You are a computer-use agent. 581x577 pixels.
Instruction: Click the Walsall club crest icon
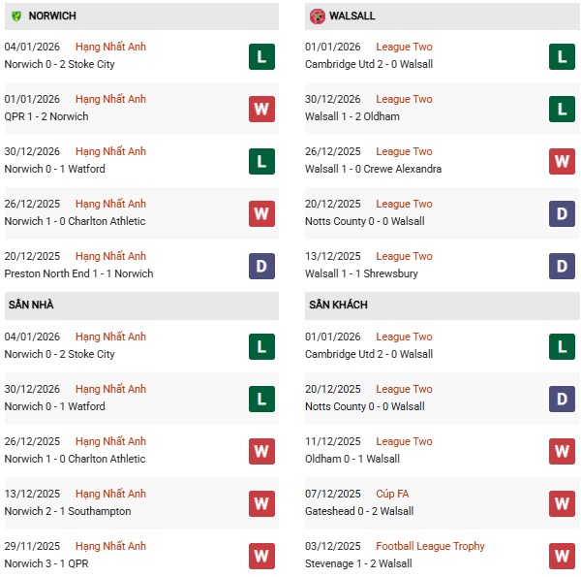click(x=318, y=16)
